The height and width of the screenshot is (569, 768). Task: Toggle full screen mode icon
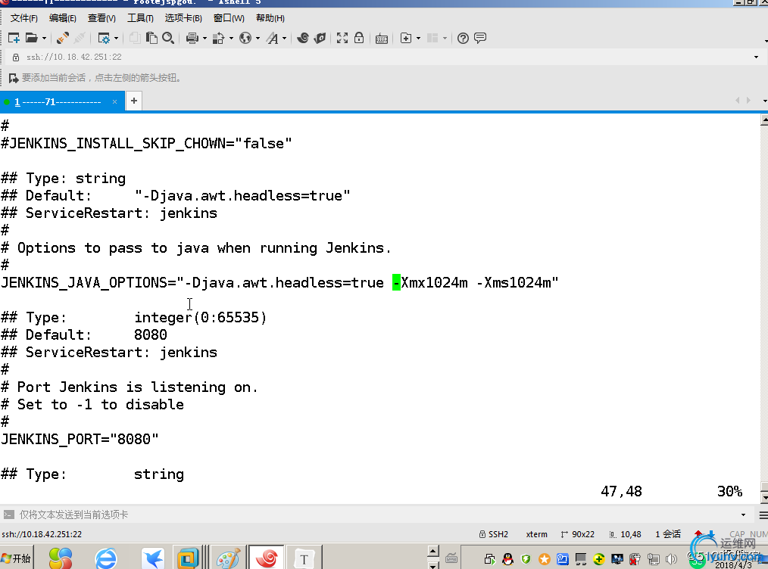tap(342, 38)
